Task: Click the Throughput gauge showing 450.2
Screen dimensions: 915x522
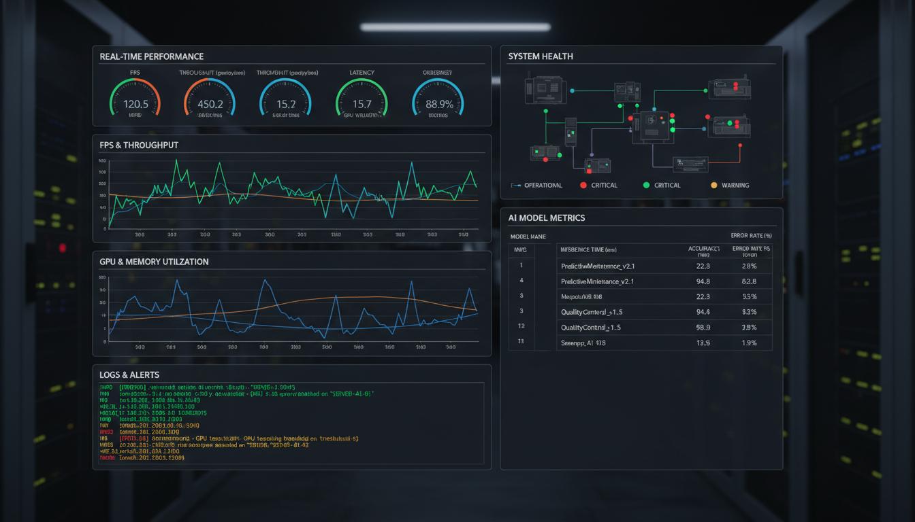Action: (210, 101)
